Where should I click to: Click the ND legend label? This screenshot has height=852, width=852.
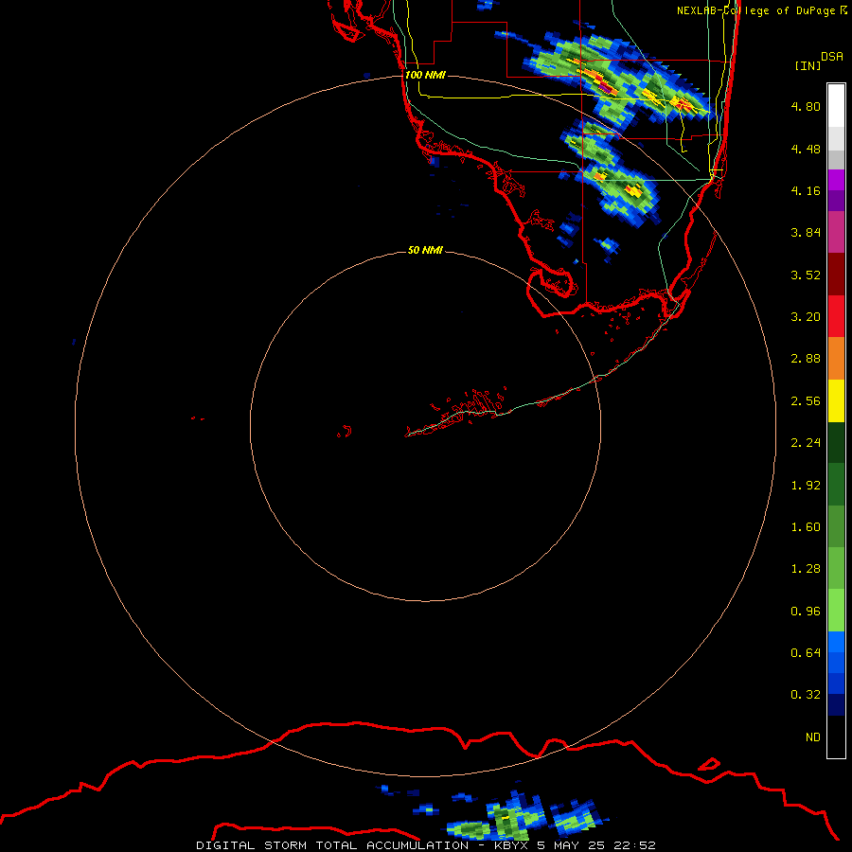point(813,737)
